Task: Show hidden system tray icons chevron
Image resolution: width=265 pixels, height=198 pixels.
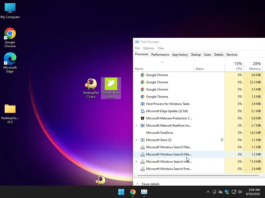Action: [208, 192]
